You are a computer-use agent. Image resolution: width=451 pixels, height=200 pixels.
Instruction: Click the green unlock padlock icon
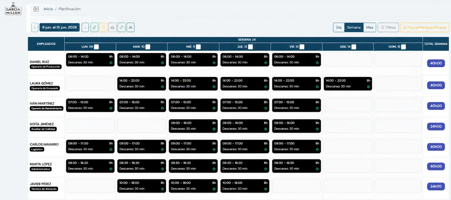[x=94, y=27]
